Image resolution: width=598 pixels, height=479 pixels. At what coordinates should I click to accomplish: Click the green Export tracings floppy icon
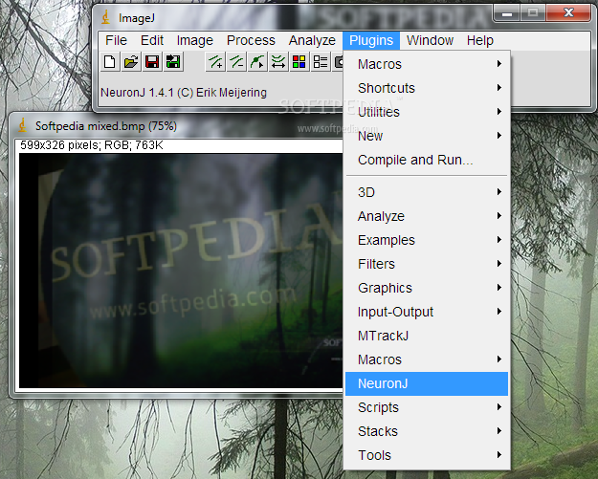[x=173, y=62]
